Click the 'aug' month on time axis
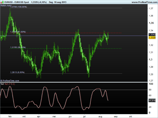 (100, 116)
